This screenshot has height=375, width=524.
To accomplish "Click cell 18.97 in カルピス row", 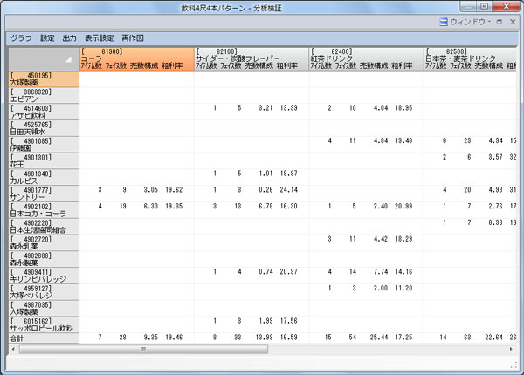I will point(289,174).
